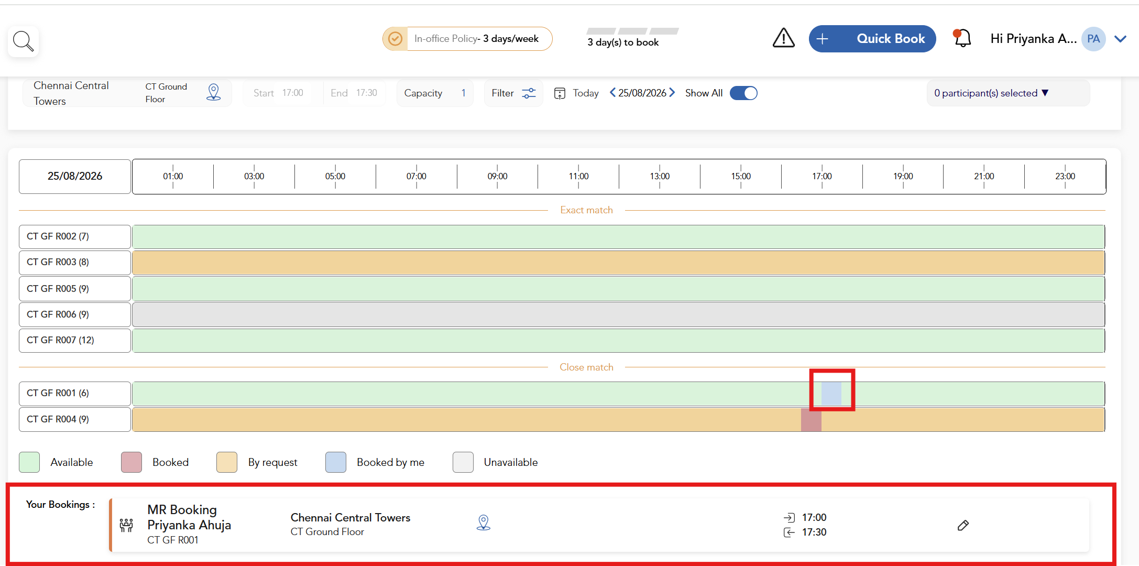Edit the MR Booking with pencil icon
The width and height of the screenshot is (1139, 566).
[963, 525]
